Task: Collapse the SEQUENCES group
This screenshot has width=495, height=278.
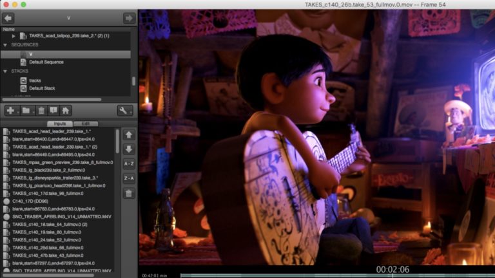Action: tap(5, 45)
